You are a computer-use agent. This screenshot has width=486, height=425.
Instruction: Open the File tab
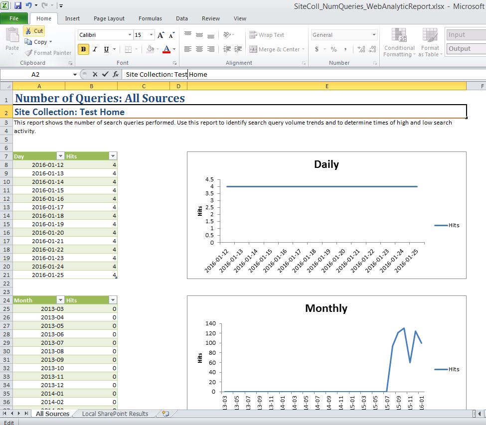14,18
